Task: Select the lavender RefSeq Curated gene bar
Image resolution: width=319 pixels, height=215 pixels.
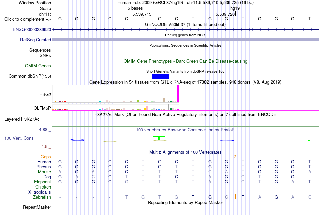Action: click(x=185, y=40)
